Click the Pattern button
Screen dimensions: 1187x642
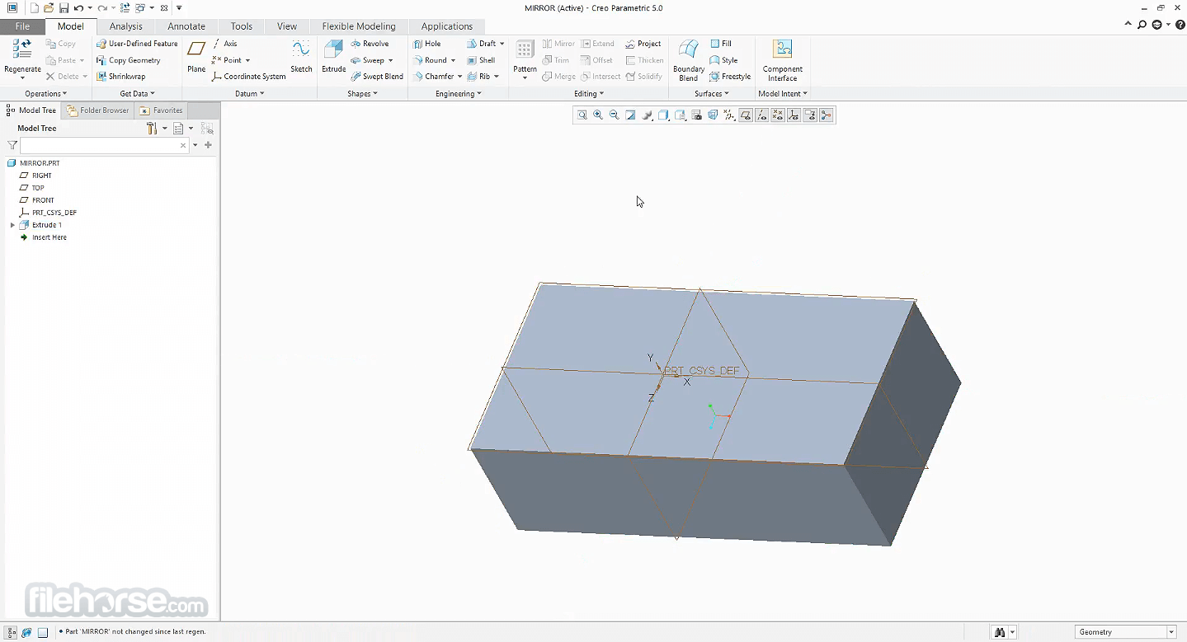[525, 59]
